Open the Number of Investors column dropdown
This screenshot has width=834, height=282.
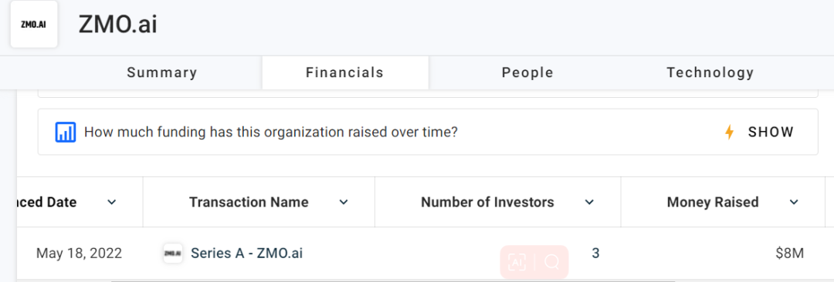coord(588,203)
